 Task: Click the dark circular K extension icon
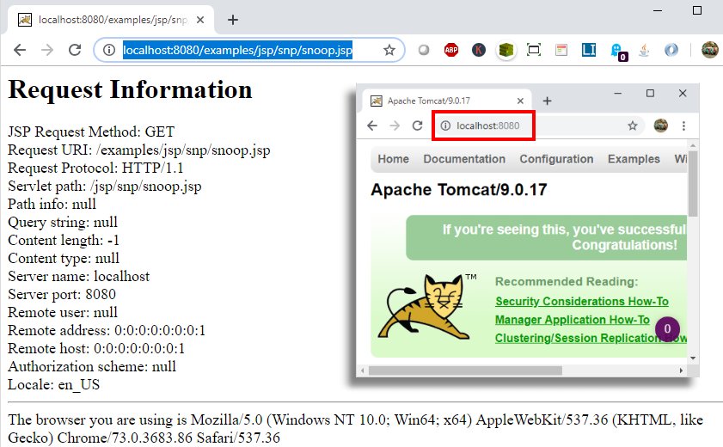(479, 51)
